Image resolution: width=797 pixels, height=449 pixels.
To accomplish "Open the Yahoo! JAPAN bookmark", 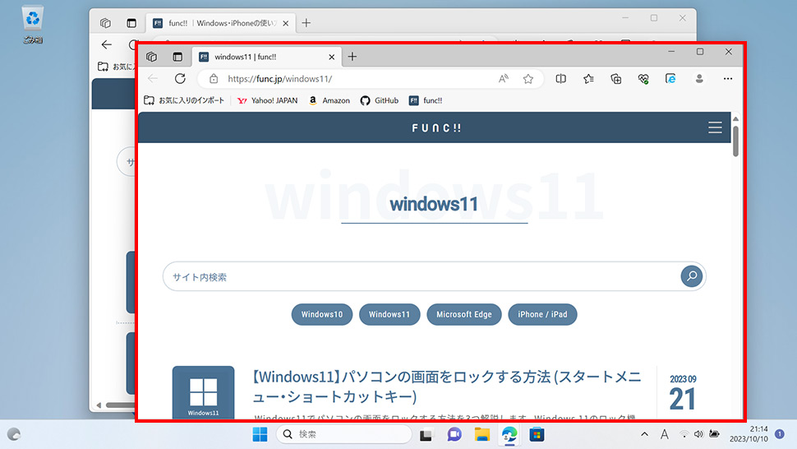I will (x=267, y=100).
